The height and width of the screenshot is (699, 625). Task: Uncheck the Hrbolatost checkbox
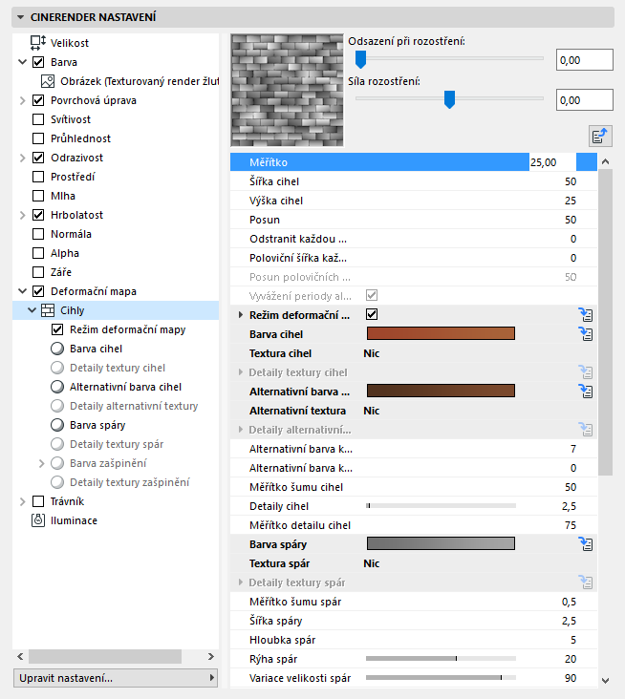tap(38, 215)
